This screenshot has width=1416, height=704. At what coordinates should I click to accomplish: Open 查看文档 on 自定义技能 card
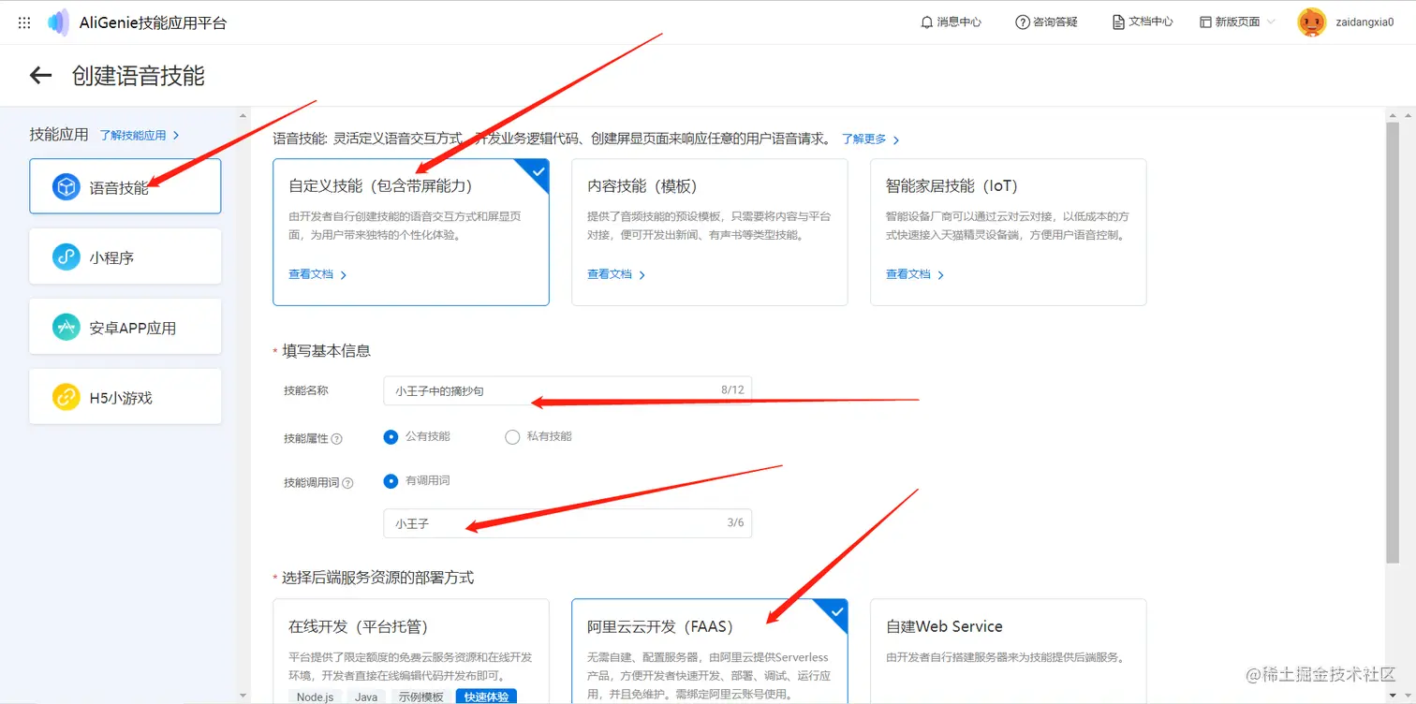pos(311,274)
